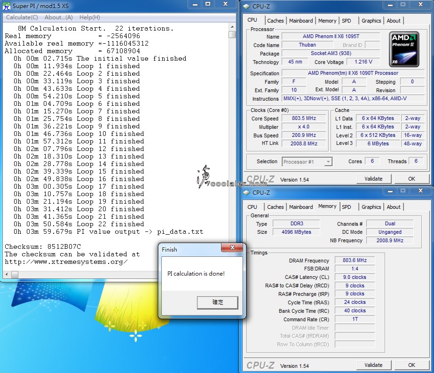Click the core voltage value '1.216 V'
This screenshot has height=373, width=434.
[363, 62]
